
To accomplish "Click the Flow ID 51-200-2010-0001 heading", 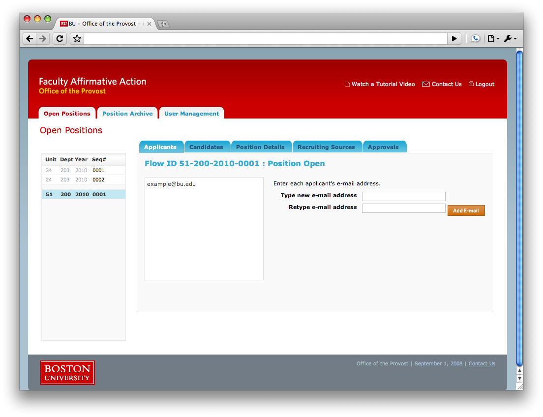I will tap(235, 163).
